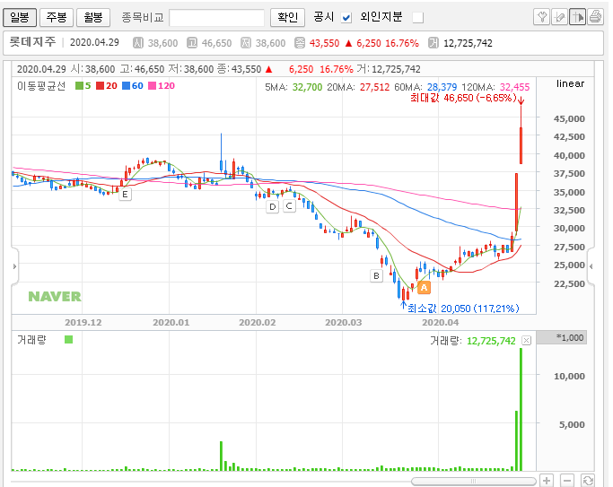The height and width of the screenshot is (487, 613).
Task: Zoom out with the minus button
Action: (567, 481)
